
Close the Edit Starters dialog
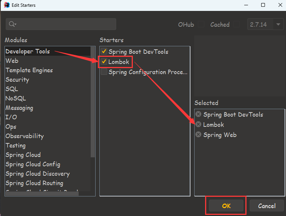pyautogui.click(x=280, y=5)
